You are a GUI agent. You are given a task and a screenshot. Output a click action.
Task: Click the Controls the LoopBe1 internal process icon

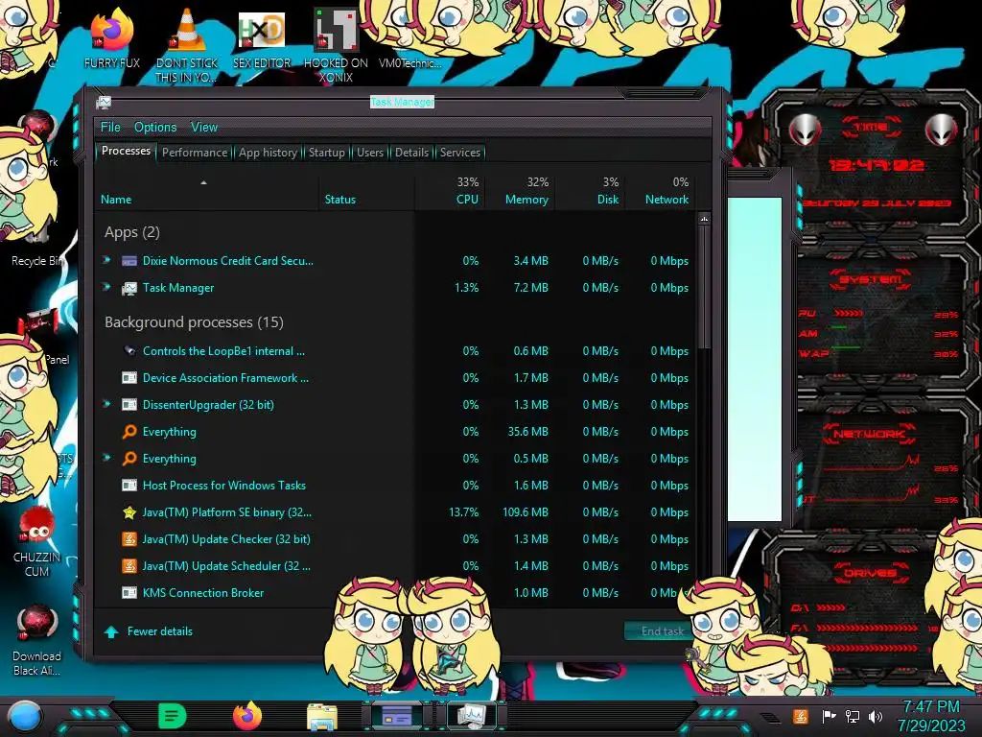point(129,351)
